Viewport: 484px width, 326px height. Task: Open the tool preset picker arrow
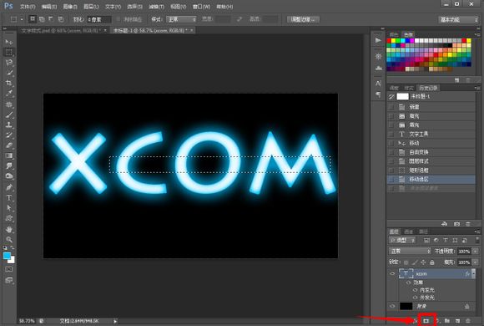pyautogui.click(x=22, y=19)
